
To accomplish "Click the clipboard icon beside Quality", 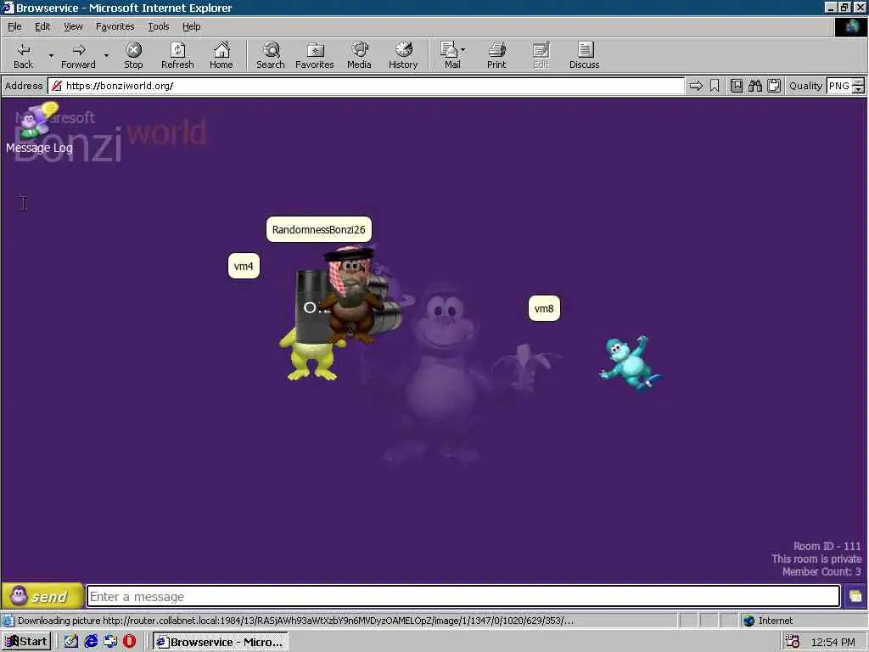I will click(x=774, y=86).
